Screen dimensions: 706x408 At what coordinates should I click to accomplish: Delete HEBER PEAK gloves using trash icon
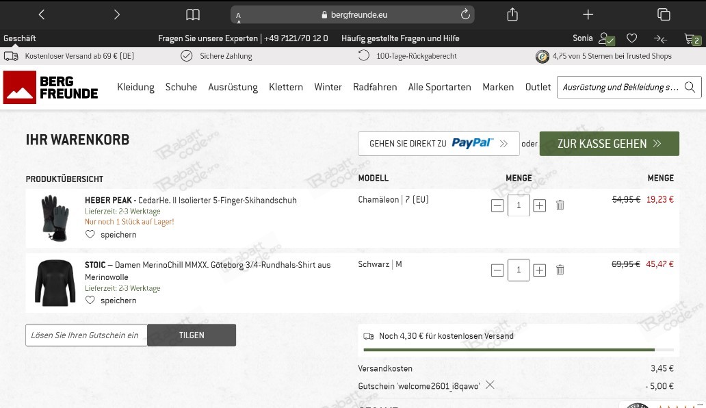click(560, 205)
